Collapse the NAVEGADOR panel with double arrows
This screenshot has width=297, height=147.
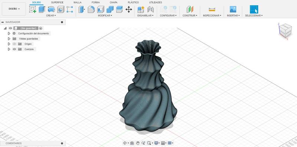(x=3, y=22)
